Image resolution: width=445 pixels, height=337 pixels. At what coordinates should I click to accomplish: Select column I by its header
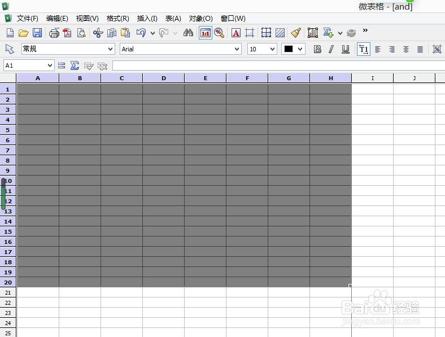pos(372,78)
